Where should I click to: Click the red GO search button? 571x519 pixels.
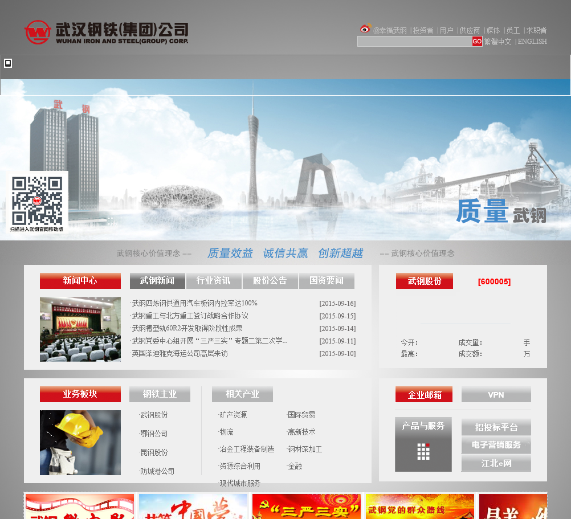(x=477, y=42)
